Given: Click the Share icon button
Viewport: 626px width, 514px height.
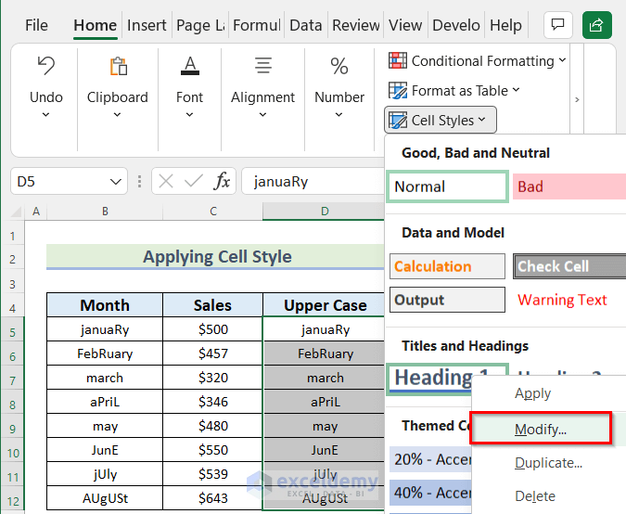Looking at the screenshot, I should [x=597, y=25].
